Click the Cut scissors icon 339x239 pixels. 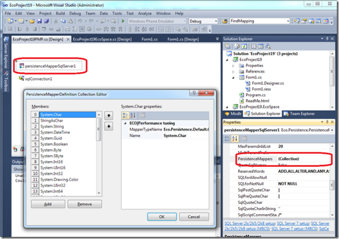[56, 21]
